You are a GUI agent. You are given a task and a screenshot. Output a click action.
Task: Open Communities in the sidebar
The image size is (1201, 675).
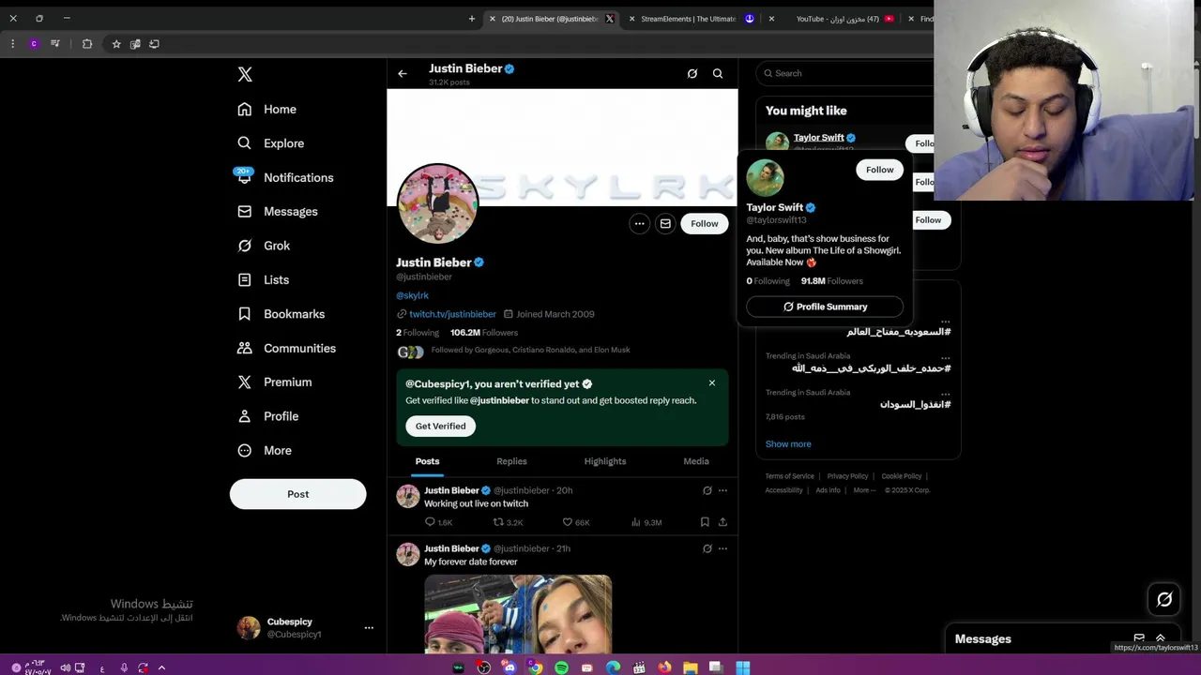(x=286, y=348)
